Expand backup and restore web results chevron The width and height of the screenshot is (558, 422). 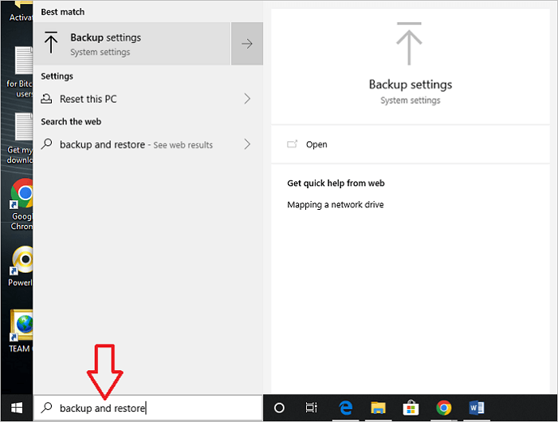tap(247, 144)
